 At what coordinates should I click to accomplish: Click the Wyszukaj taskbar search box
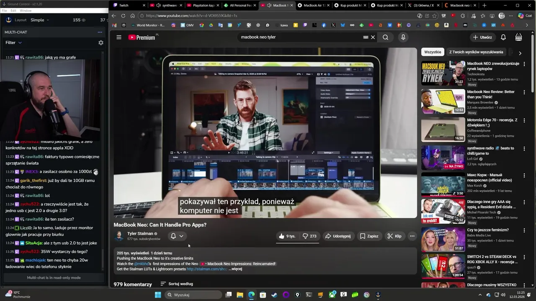[193, 295]
